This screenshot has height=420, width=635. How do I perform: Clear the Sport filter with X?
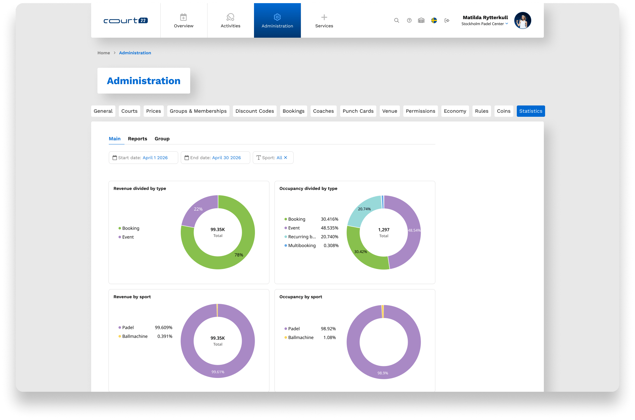285,158
